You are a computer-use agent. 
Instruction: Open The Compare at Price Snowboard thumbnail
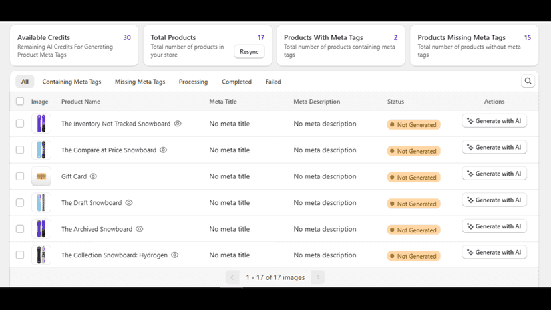tap(41, 150)
